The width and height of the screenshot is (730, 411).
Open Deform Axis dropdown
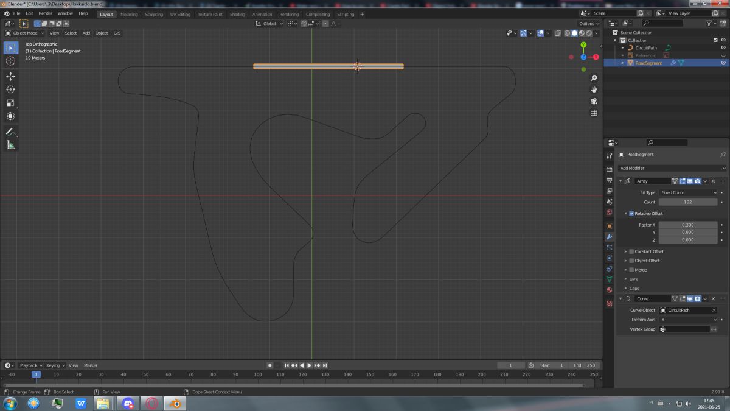[688, 320]
